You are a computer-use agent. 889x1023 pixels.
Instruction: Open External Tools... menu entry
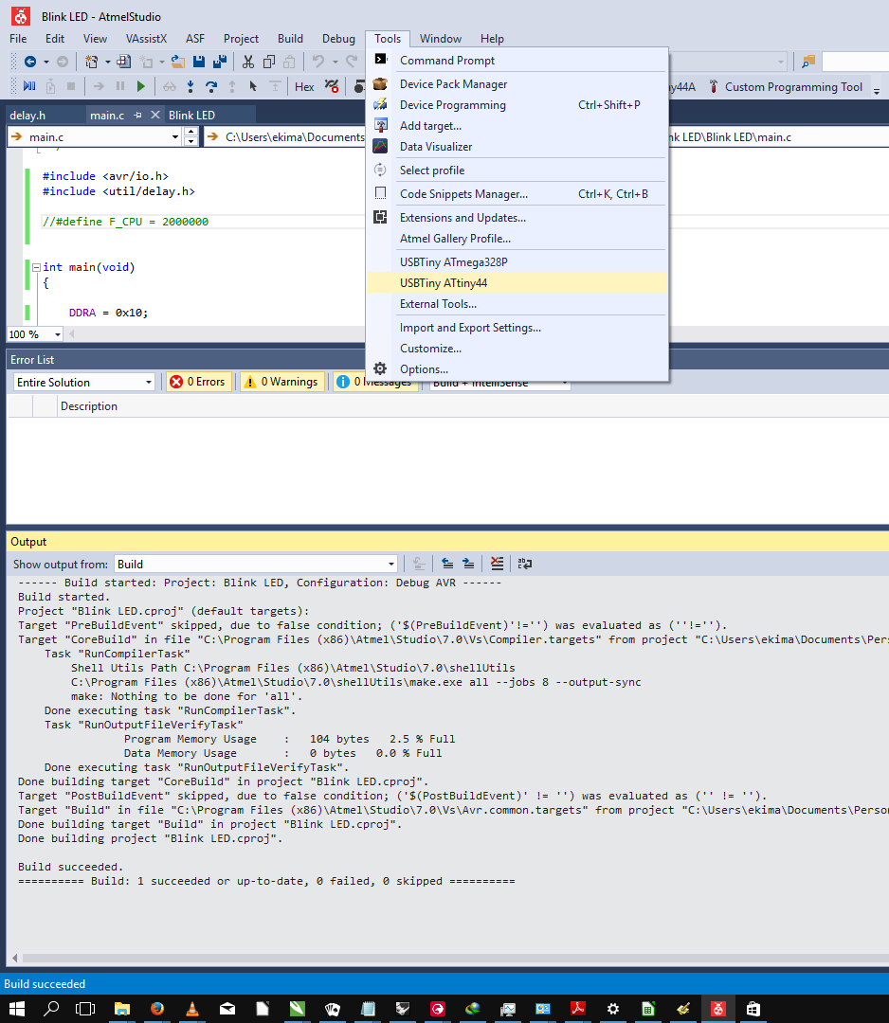[x=517, y=304]
